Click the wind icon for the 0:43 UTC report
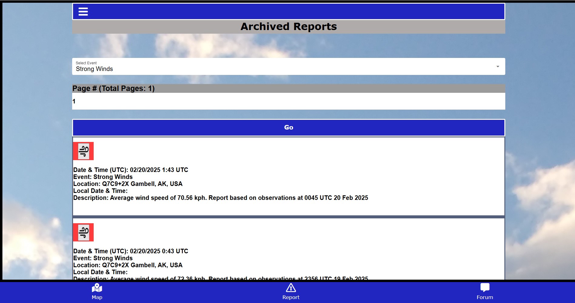The height and width of the screenshot is (303, 575). [x=83, y=232]
